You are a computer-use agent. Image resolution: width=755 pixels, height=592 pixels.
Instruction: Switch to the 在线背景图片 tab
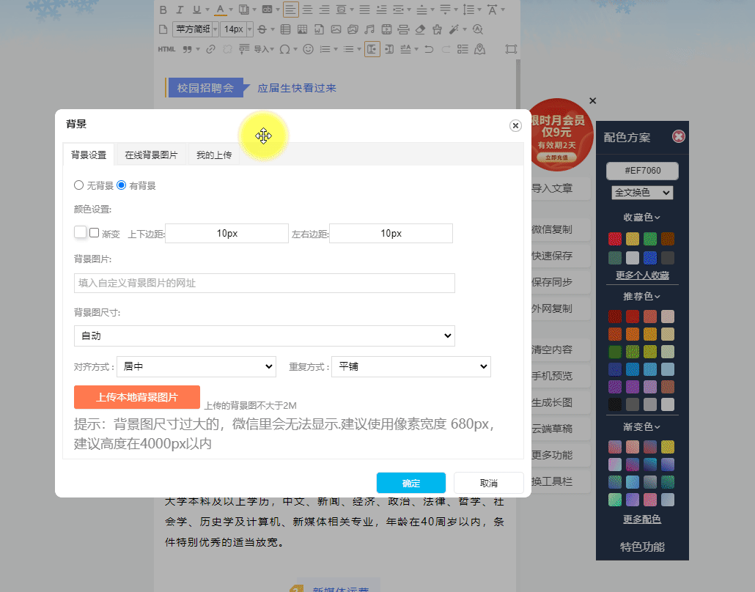click(151, 155)
